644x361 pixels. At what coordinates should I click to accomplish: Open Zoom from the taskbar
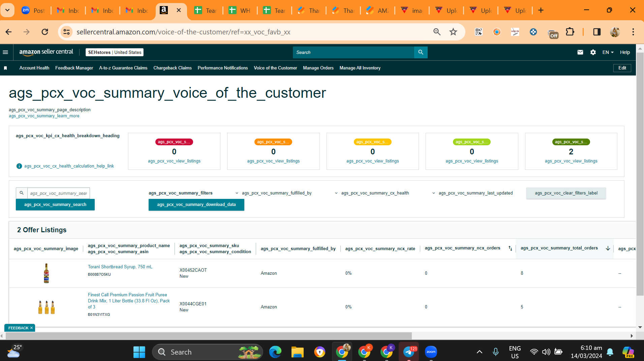pyautogui.click(x=431, y=352)
